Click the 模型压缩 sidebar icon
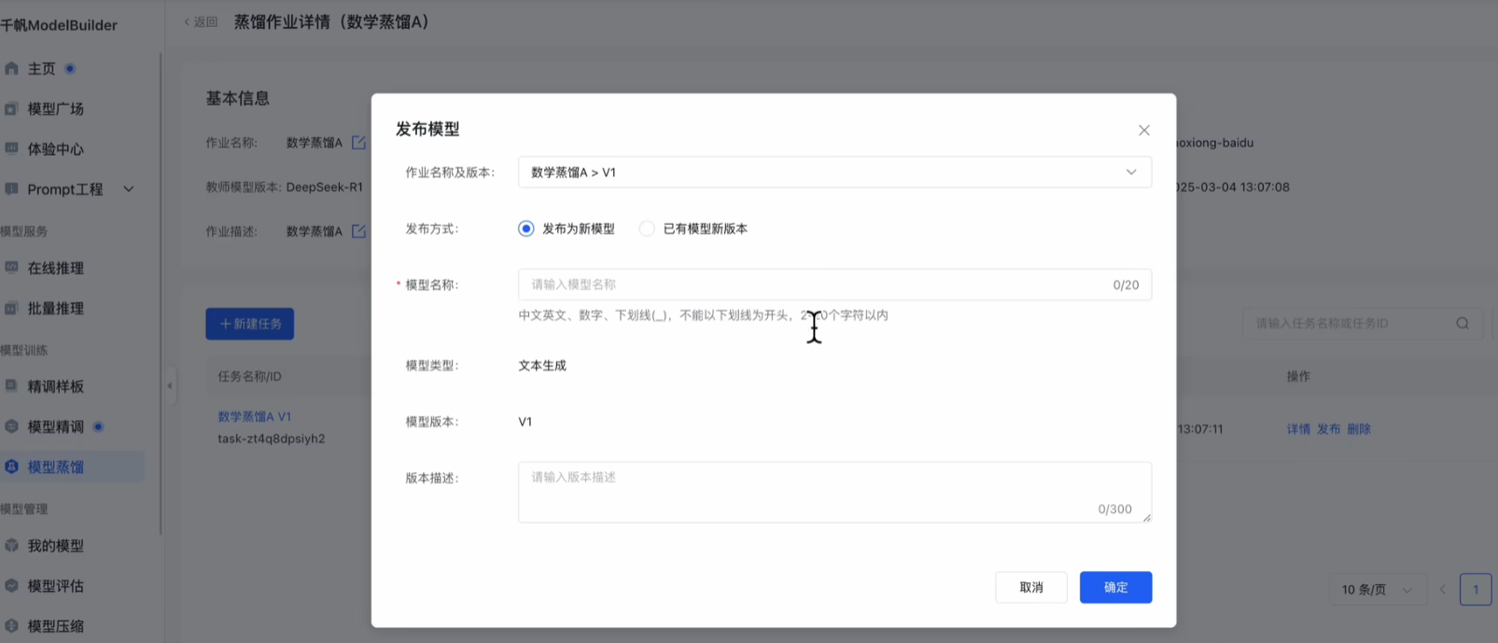The width and height of the screenshot is (1498, 643). pos(11,625)
